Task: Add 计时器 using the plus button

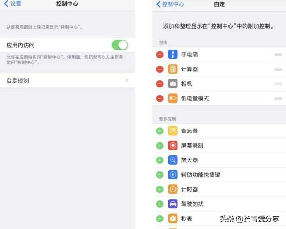Action: coord(160,189)
